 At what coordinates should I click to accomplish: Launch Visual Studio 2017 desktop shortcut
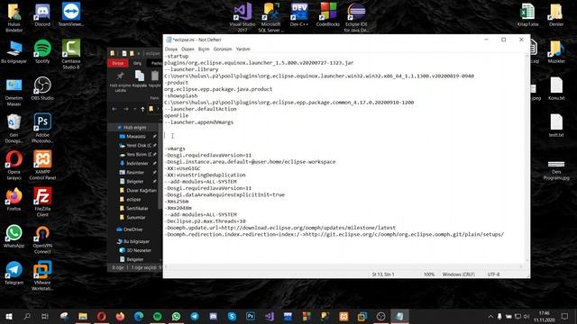(x=243, y=17)
